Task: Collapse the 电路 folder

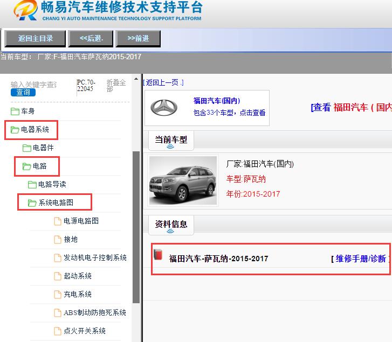Action: coord(40,166)
